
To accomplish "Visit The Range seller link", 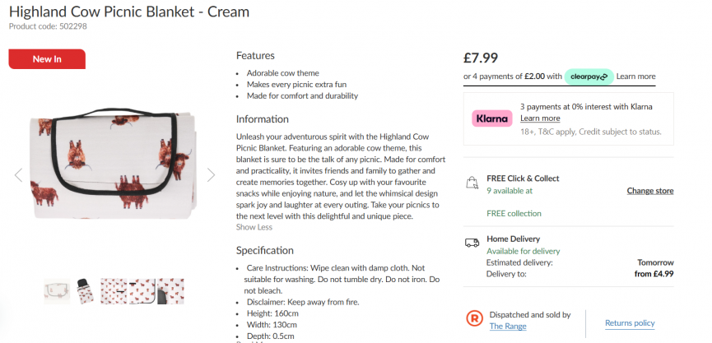I will click(507, 327).
